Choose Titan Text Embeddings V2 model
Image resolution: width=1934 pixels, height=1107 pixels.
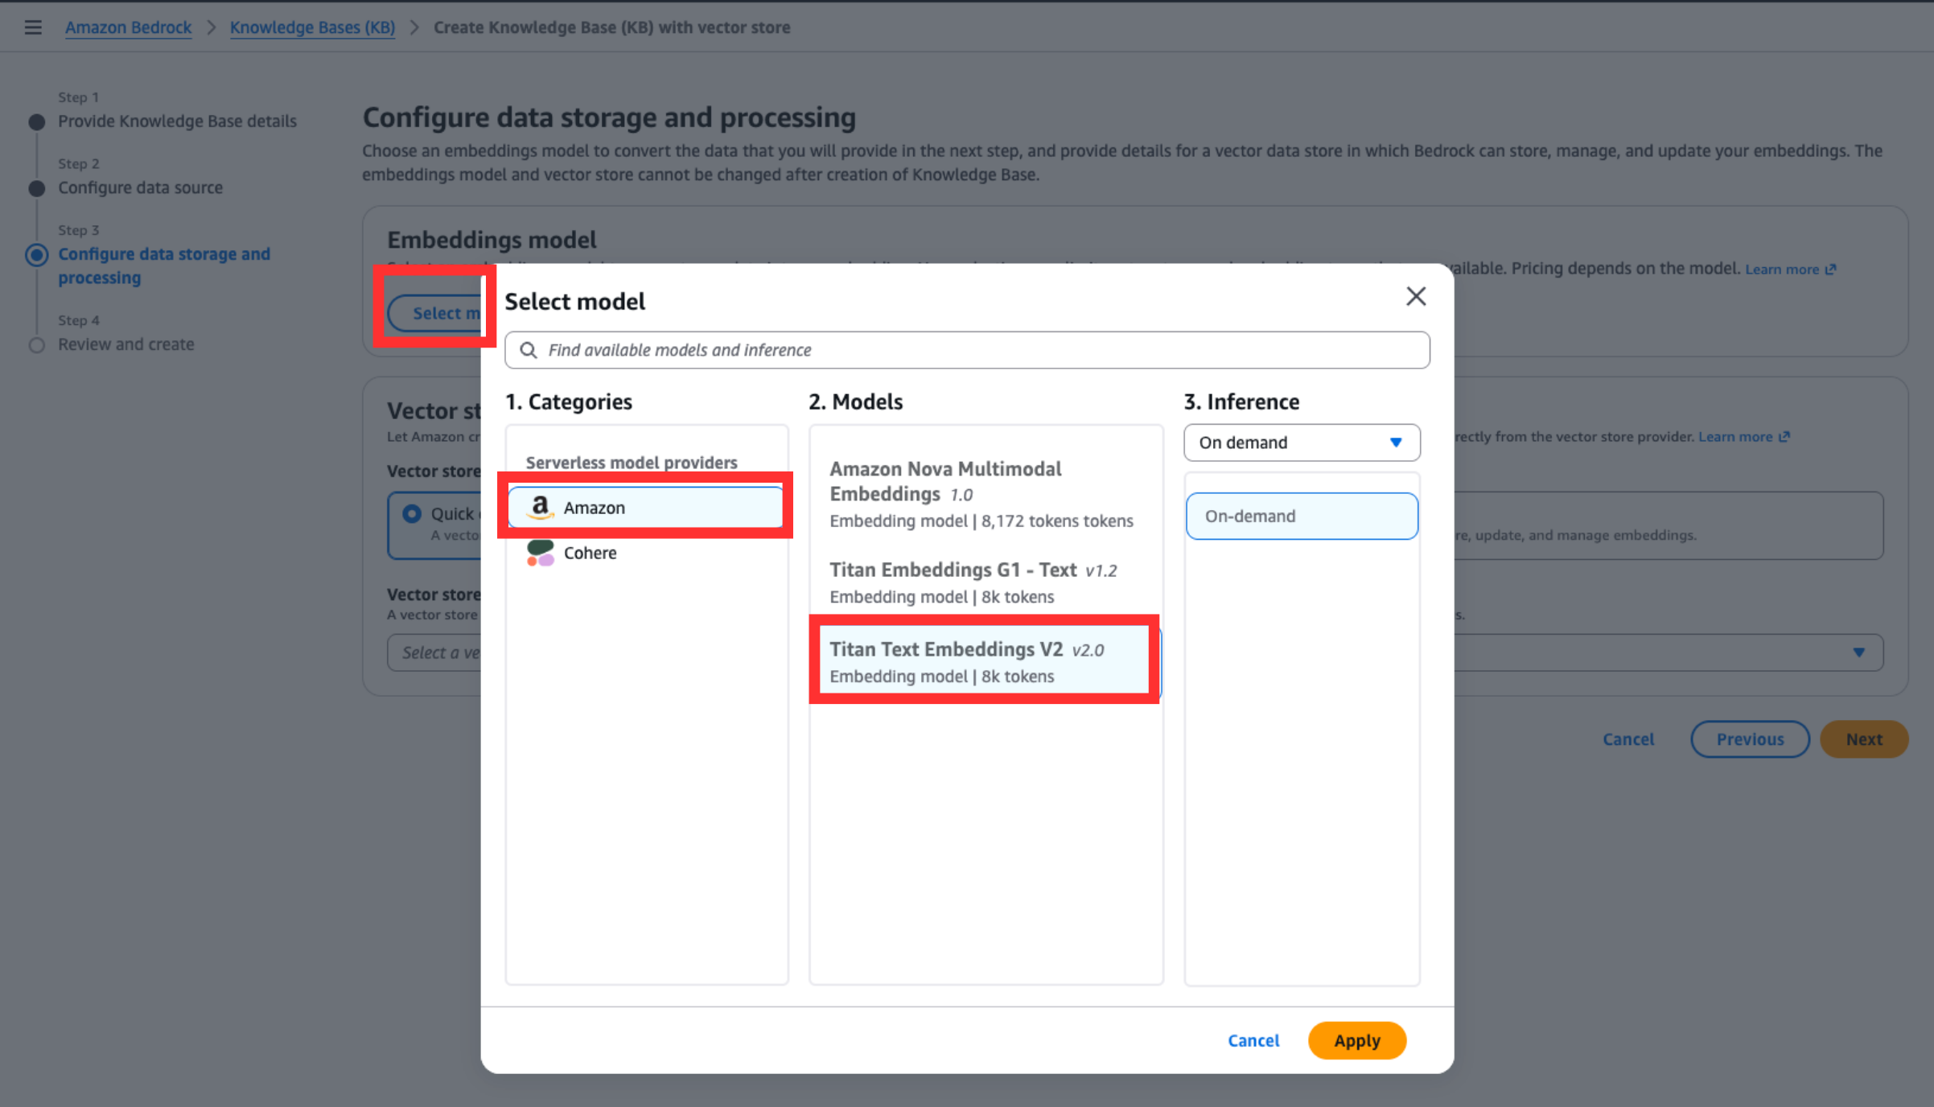pyautogui.click(x=986, y=662)
